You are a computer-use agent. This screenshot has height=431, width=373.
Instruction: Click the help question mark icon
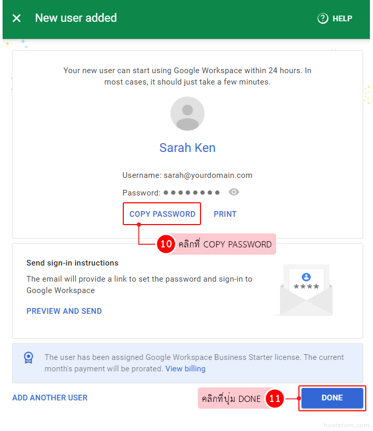click(x=323, y=18)
